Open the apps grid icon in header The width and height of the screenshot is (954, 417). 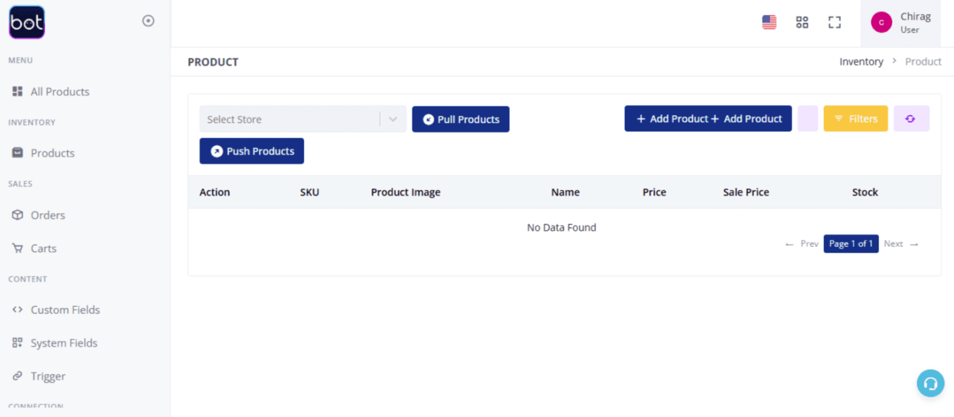coord(801,22)
